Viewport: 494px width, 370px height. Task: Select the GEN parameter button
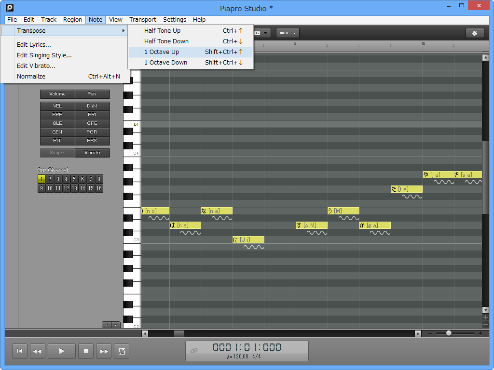pyautogui.click(x=57, y=132)
